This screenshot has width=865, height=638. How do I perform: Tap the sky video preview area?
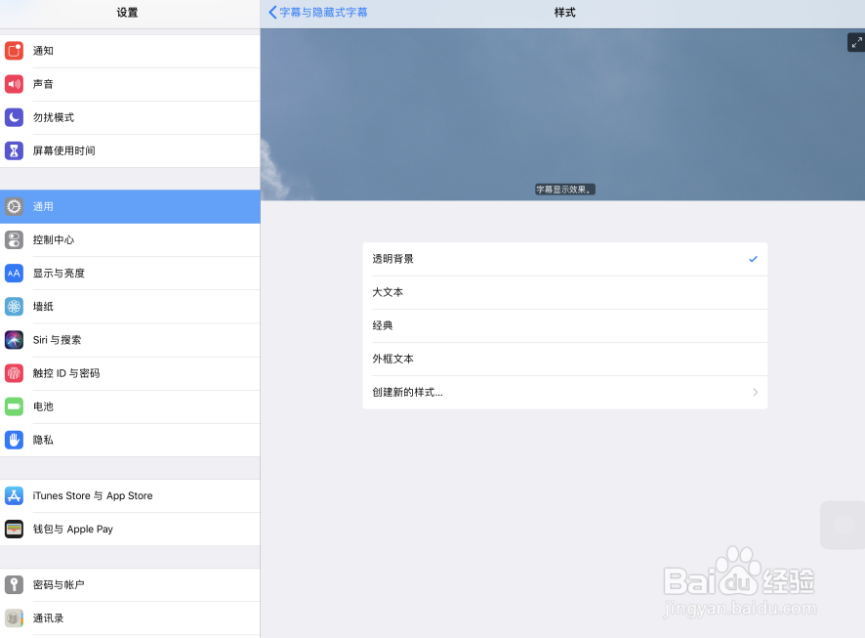pyautogui.click(x=564, y=112)
